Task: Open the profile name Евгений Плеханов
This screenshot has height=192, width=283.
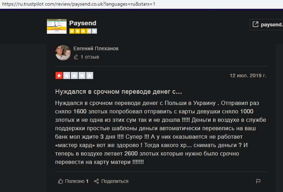Action: 96,48
